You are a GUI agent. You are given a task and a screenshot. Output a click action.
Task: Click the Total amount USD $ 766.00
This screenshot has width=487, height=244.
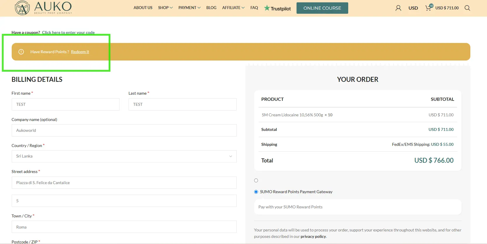pos(434,160)
